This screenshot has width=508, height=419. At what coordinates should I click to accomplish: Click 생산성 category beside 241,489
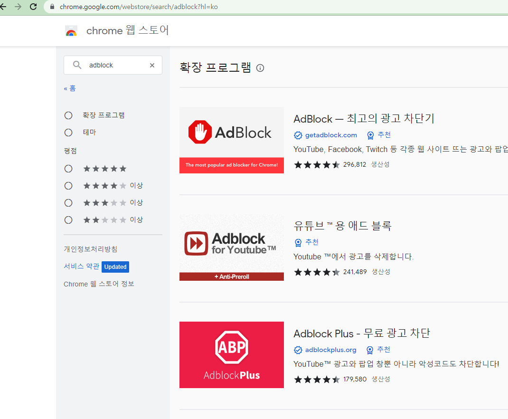pyautogui.click(x=381, y=272)
